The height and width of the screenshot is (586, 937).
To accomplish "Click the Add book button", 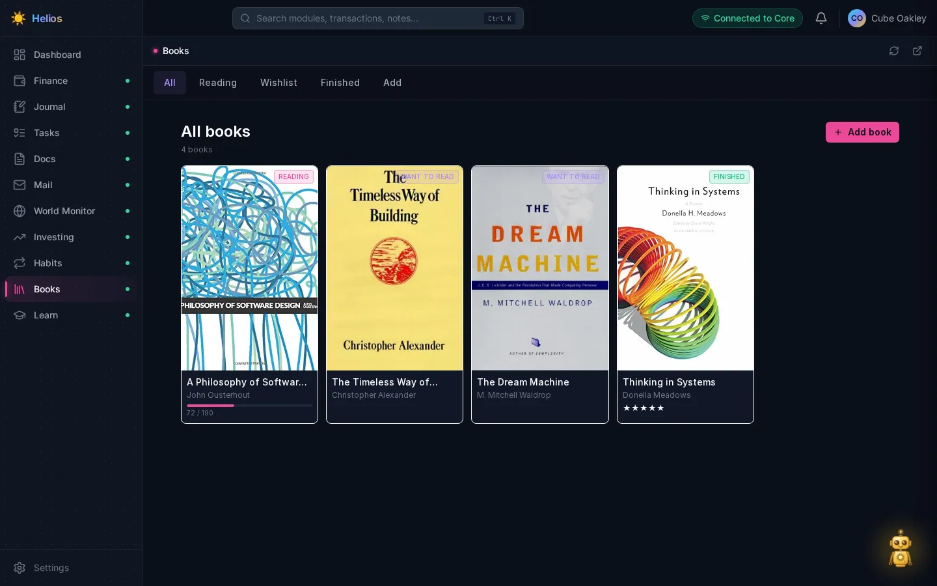I will [x=862, y=132].
